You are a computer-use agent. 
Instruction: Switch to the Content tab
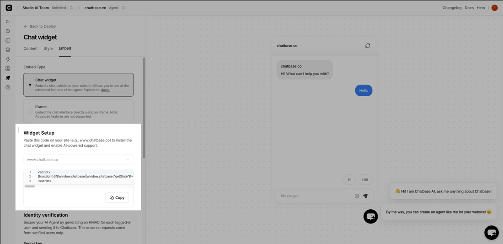pos(31,49)
